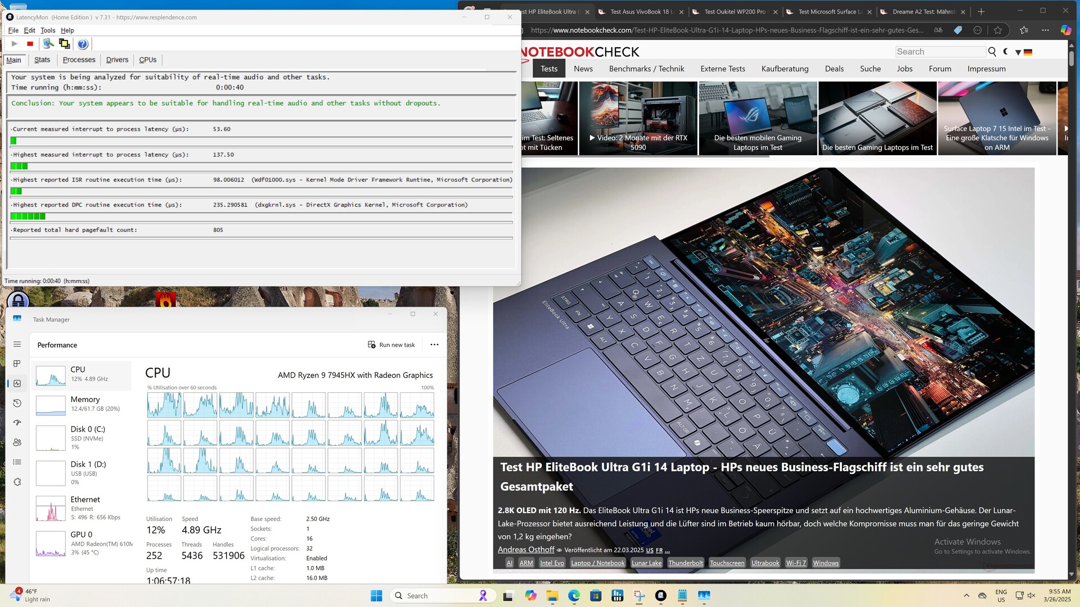Switch to the Drivers tab in LatencyMon
This screenshot has height=607, width=1080.
117,60
